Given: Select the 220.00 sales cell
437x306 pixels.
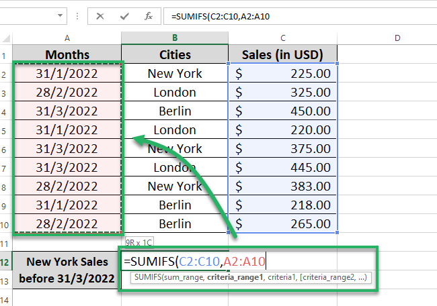Looking at the screenshot, I should pyautogui.click(x=282, y=130).
